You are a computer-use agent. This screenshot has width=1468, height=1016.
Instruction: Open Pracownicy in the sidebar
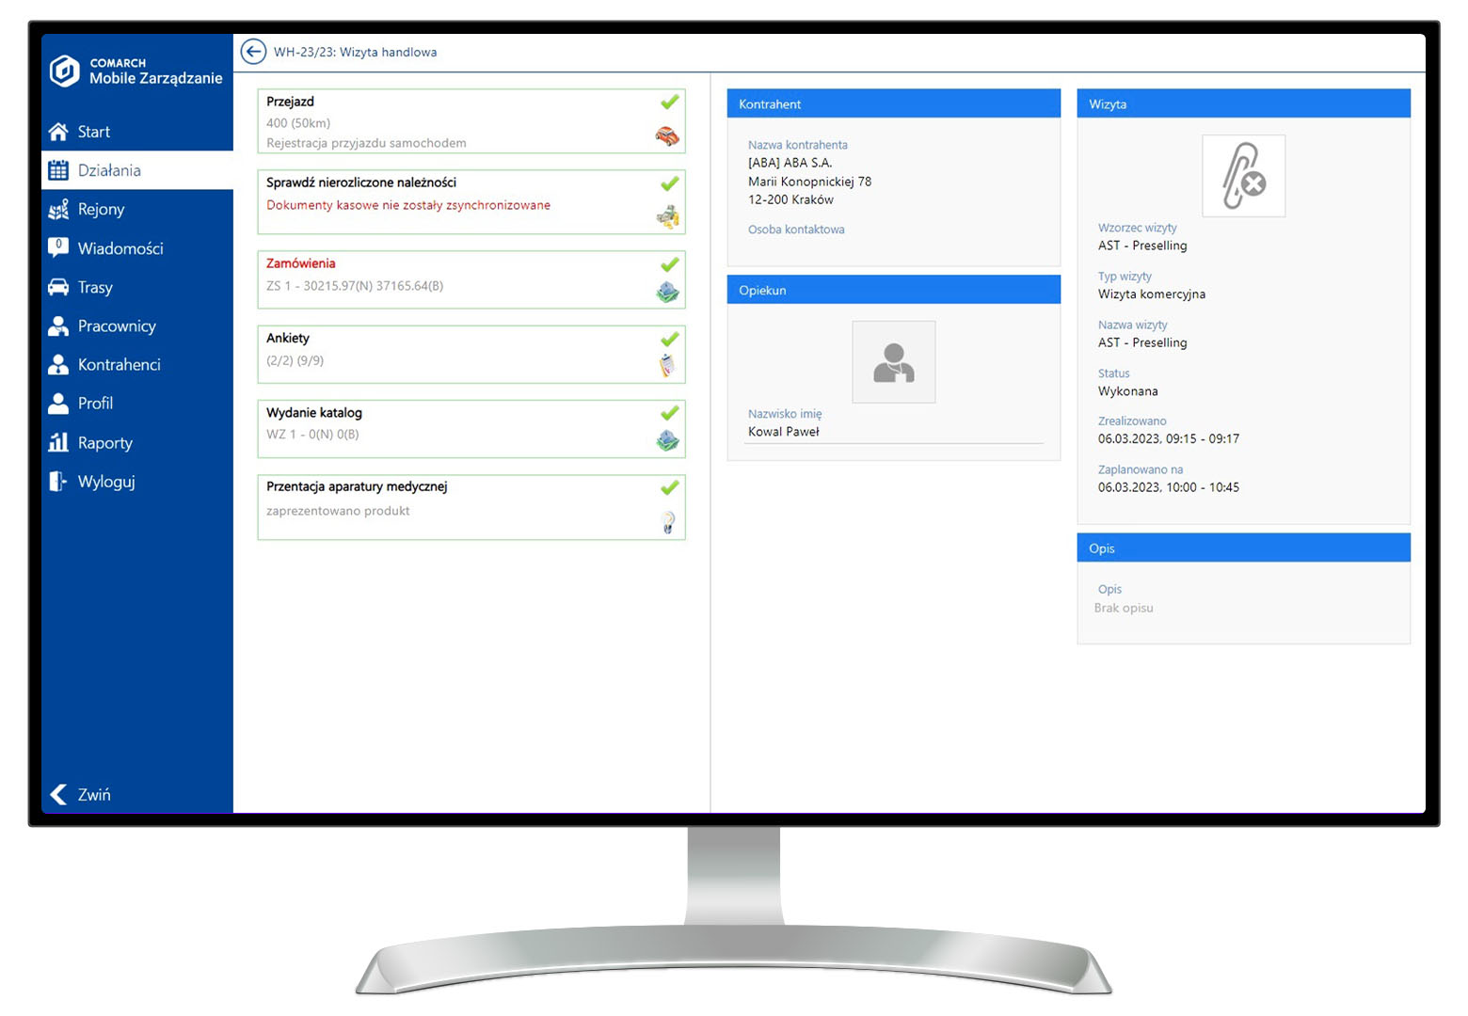click(x=137, y=325)
